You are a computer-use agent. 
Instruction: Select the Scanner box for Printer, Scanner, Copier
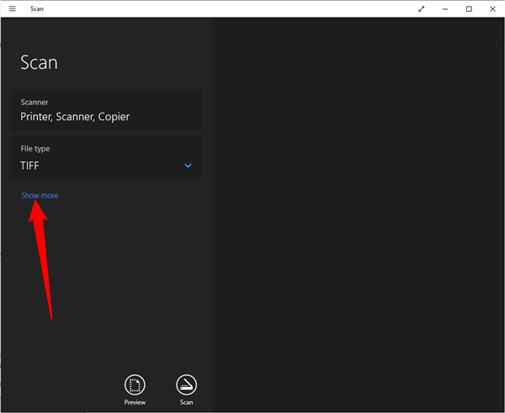pos(106,109)
